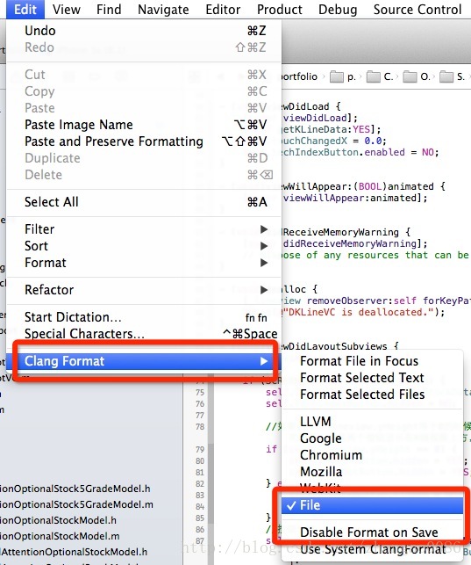
Task: Click the 'O.' folder breadcrumb icon
Action: point(410,76)
